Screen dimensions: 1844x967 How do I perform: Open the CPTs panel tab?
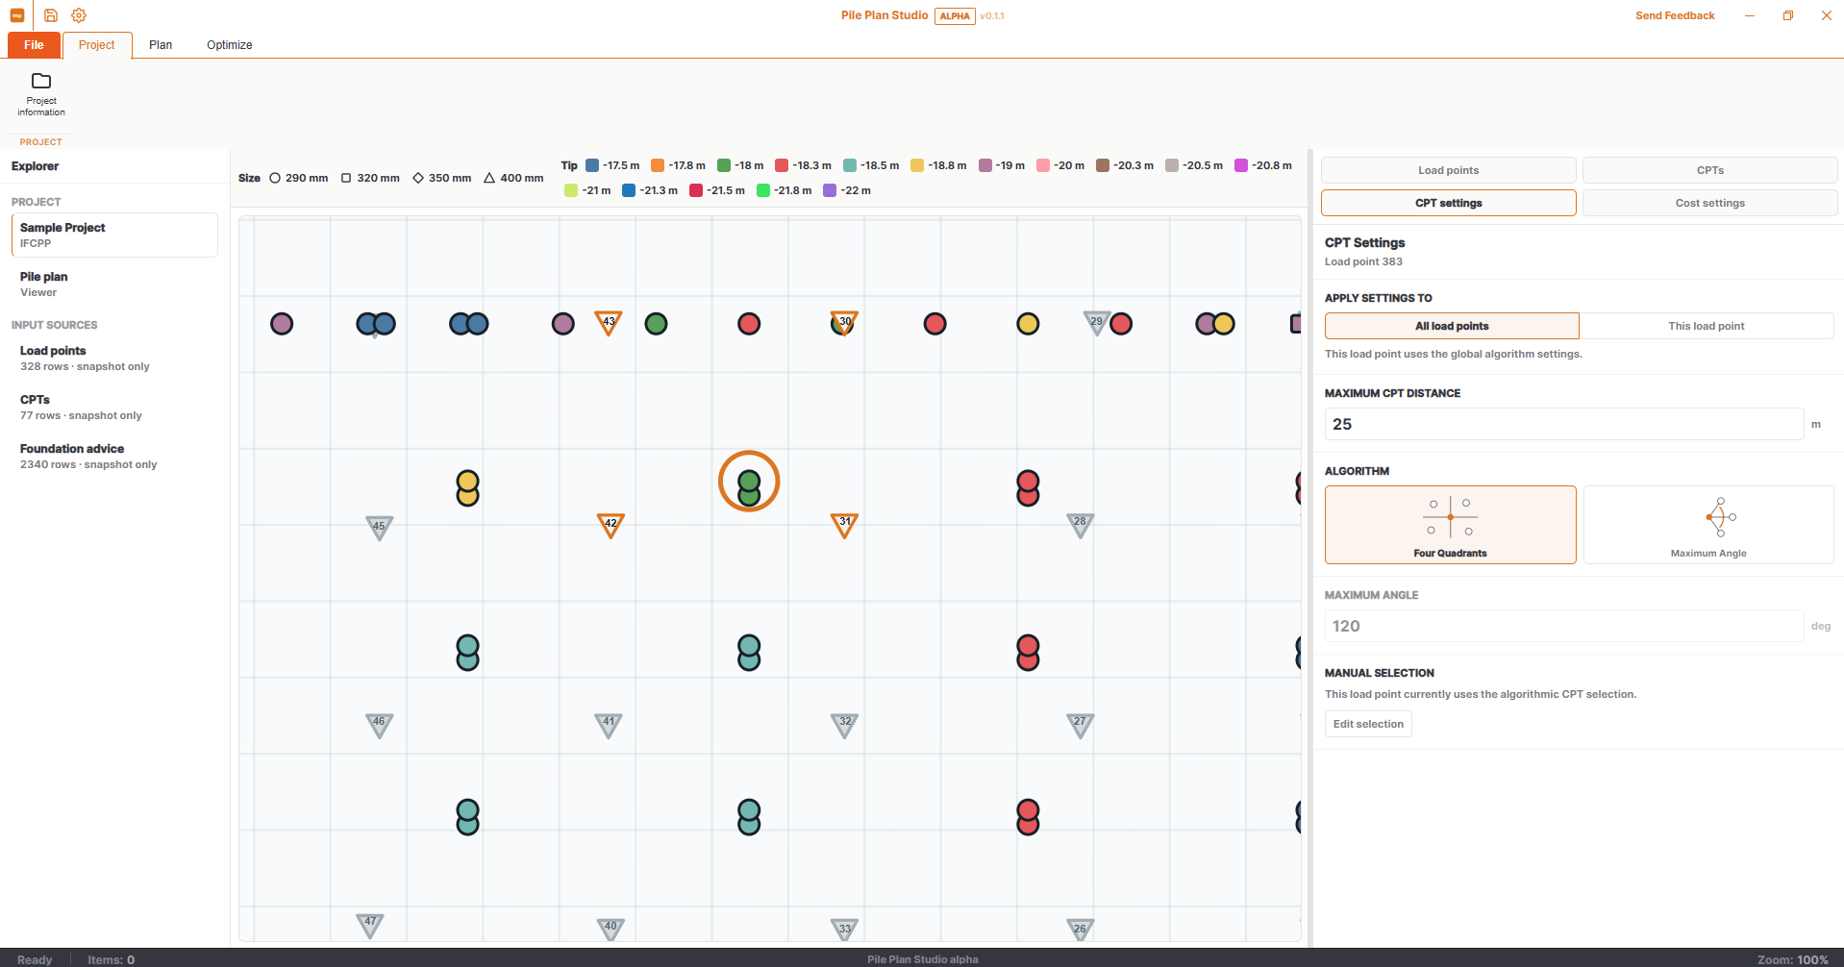pyautogui.click(x=1710, y=170)
